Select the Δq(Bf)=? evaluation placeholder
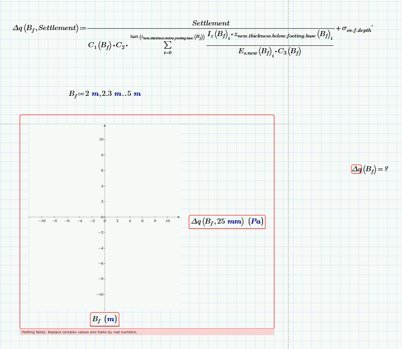This screenshot has width=402, height=349. click(370, 169)
